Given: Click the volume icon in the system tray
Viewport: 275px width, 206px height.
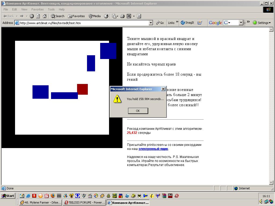Looking at the screenshot, I should pyautogui.click(x=261, y=201).
